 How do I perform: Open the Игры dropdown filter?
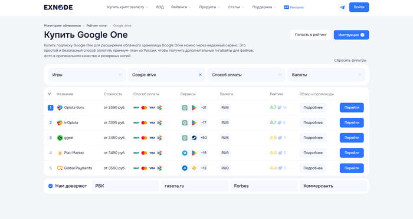[x=87, y=75]
